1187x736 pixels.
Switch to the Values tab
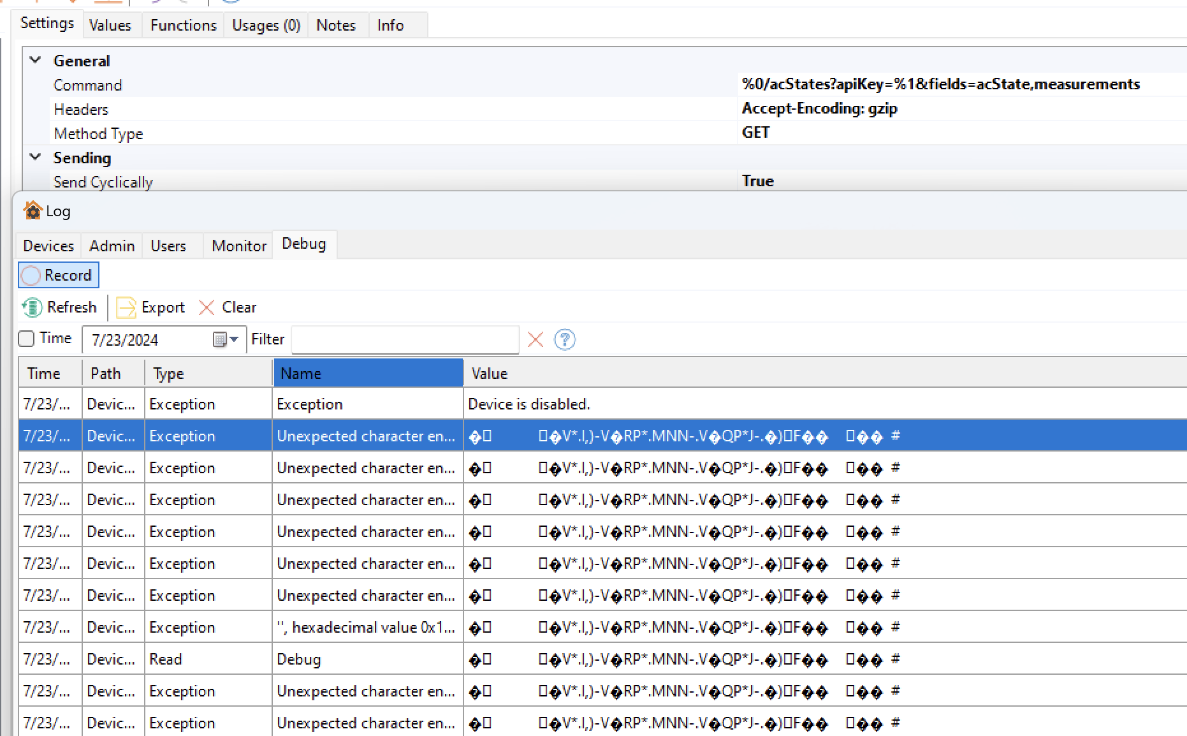(x=110, y=26)
